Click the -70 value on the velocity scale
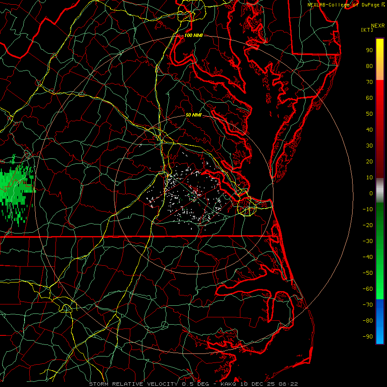Screen dimensions: 387x387 point(368,305)
